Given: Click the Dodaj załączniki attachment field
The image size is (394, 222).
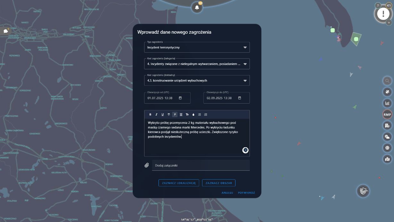Looking at the screenshot, I should coord(201,165).
